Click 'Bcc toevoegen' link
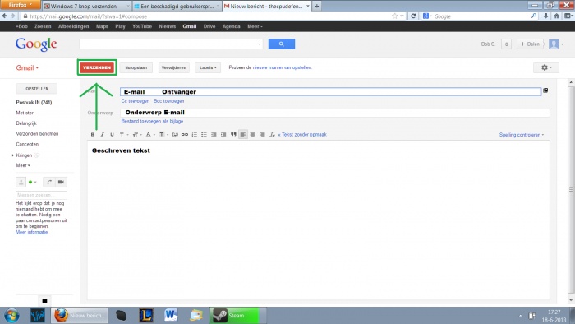The height and width of the screenshot is (324, 575). click(x=168, y=101)
